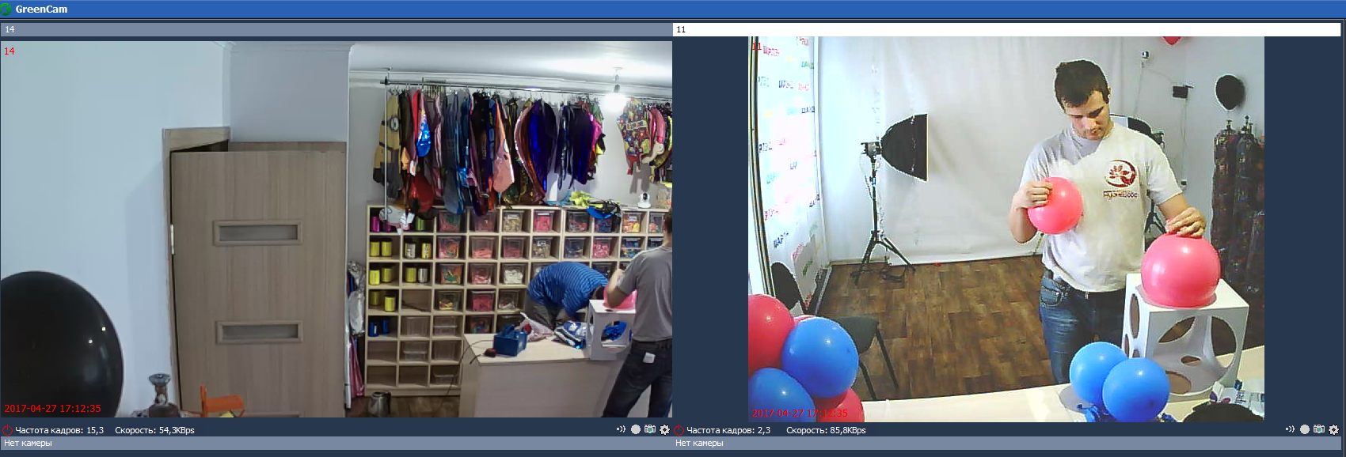Start recording on camera 14
This screenshot has width=1346, height=457.
(x=636, y=429)
